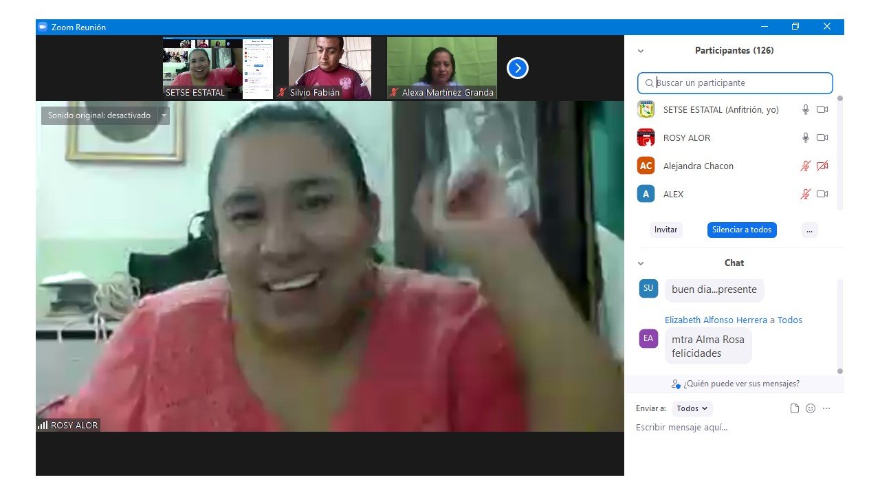The image size is (880, 495).
Task: Open chat more options ellipsis
Action: coord(826,408)
